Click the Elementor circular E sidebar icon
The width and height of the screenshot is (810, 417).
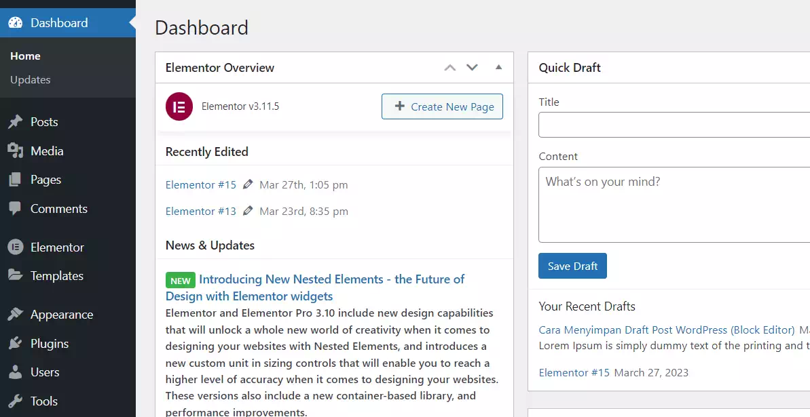click(16, 247)
